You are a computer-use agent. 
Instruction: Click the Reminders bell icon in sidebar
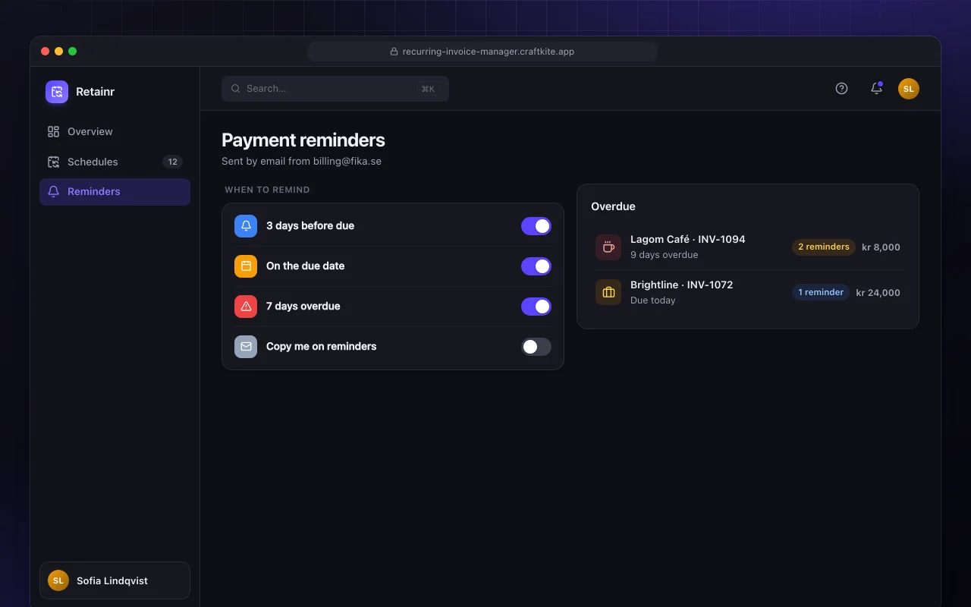[x=53, y=192]
